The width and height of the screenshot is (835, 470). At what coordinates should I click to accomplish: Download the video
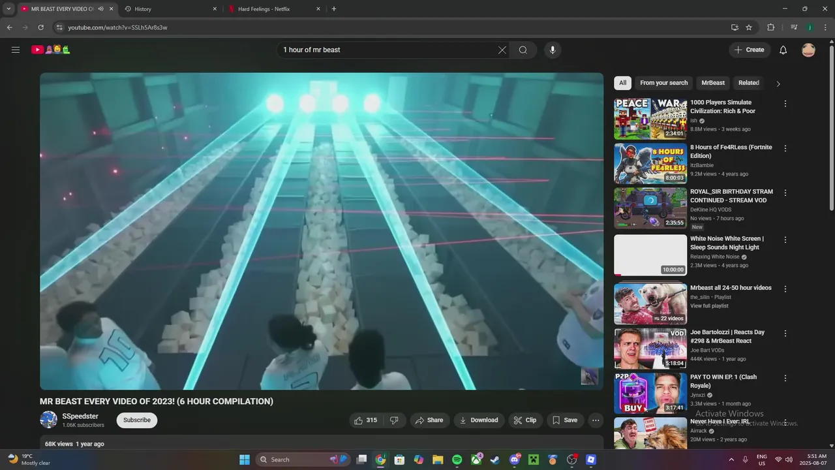click(x=479, y=420)
